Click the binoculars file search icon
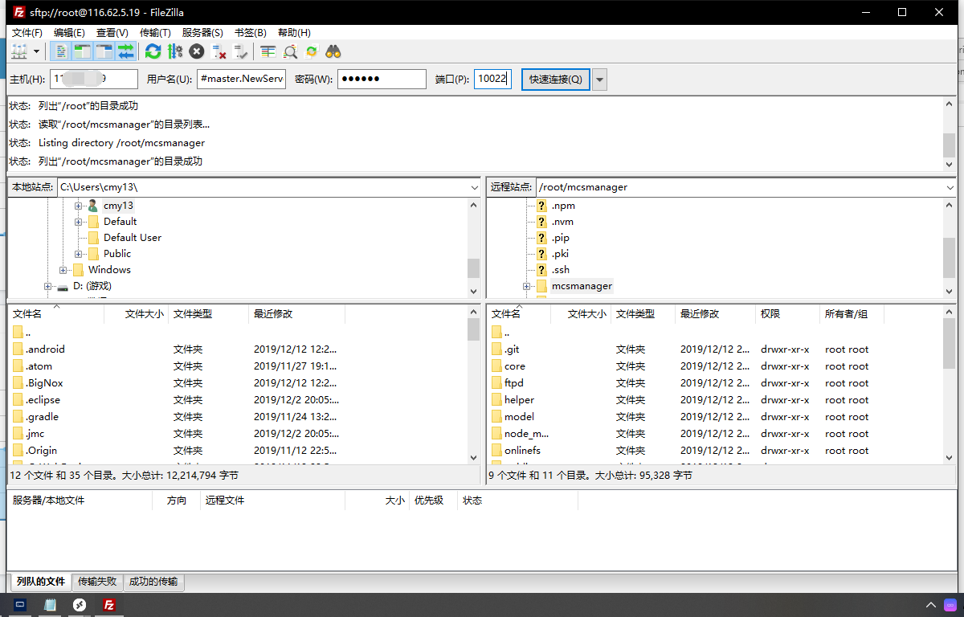964x617 pixels. tap(333, 51)
